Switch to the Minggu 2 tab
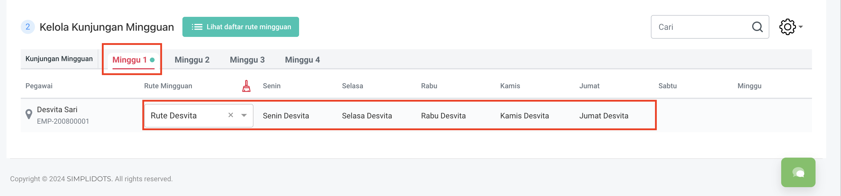 192,60
